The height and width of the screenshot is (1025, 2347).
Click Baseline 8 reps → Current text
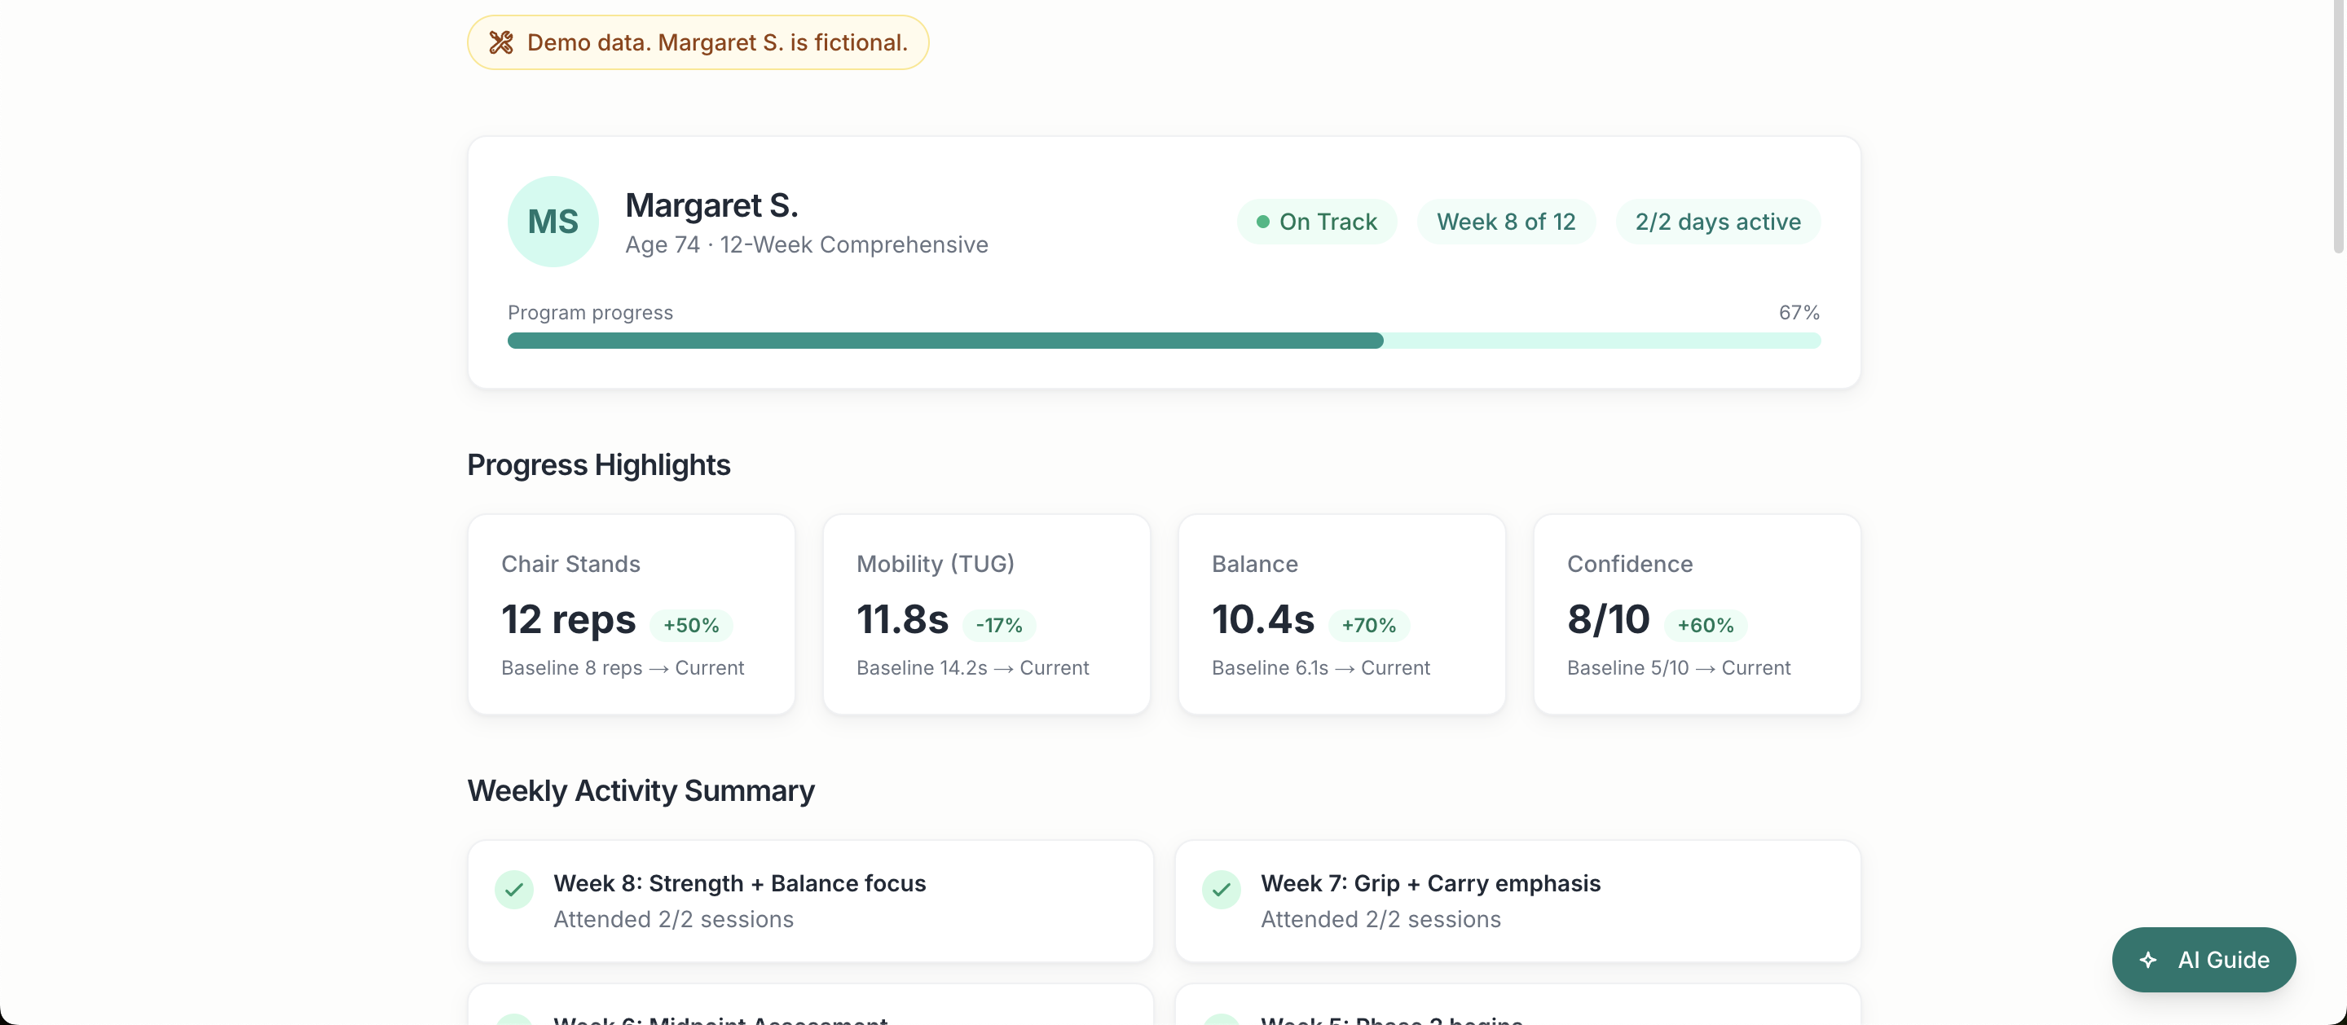623,668
